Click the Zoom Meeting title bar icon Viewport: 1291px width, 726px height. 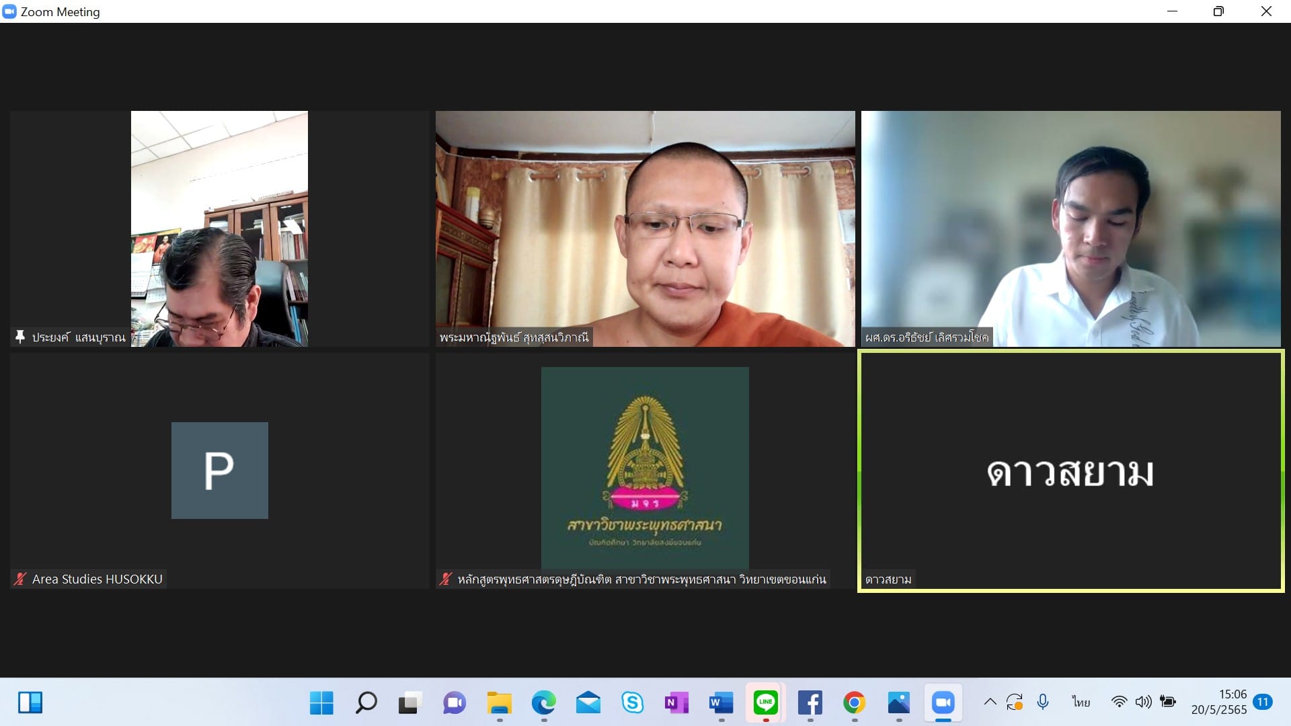click(9, 11)
